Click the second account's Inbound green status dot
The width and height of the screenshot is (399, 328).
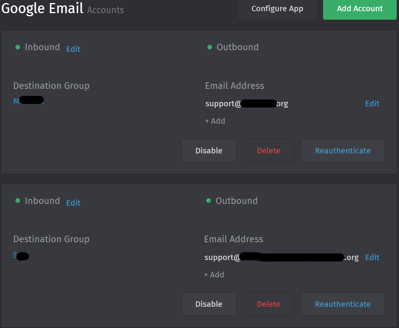tap(18, 201)
